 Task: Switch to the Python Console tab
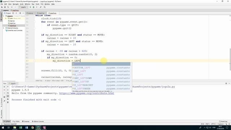38,121
